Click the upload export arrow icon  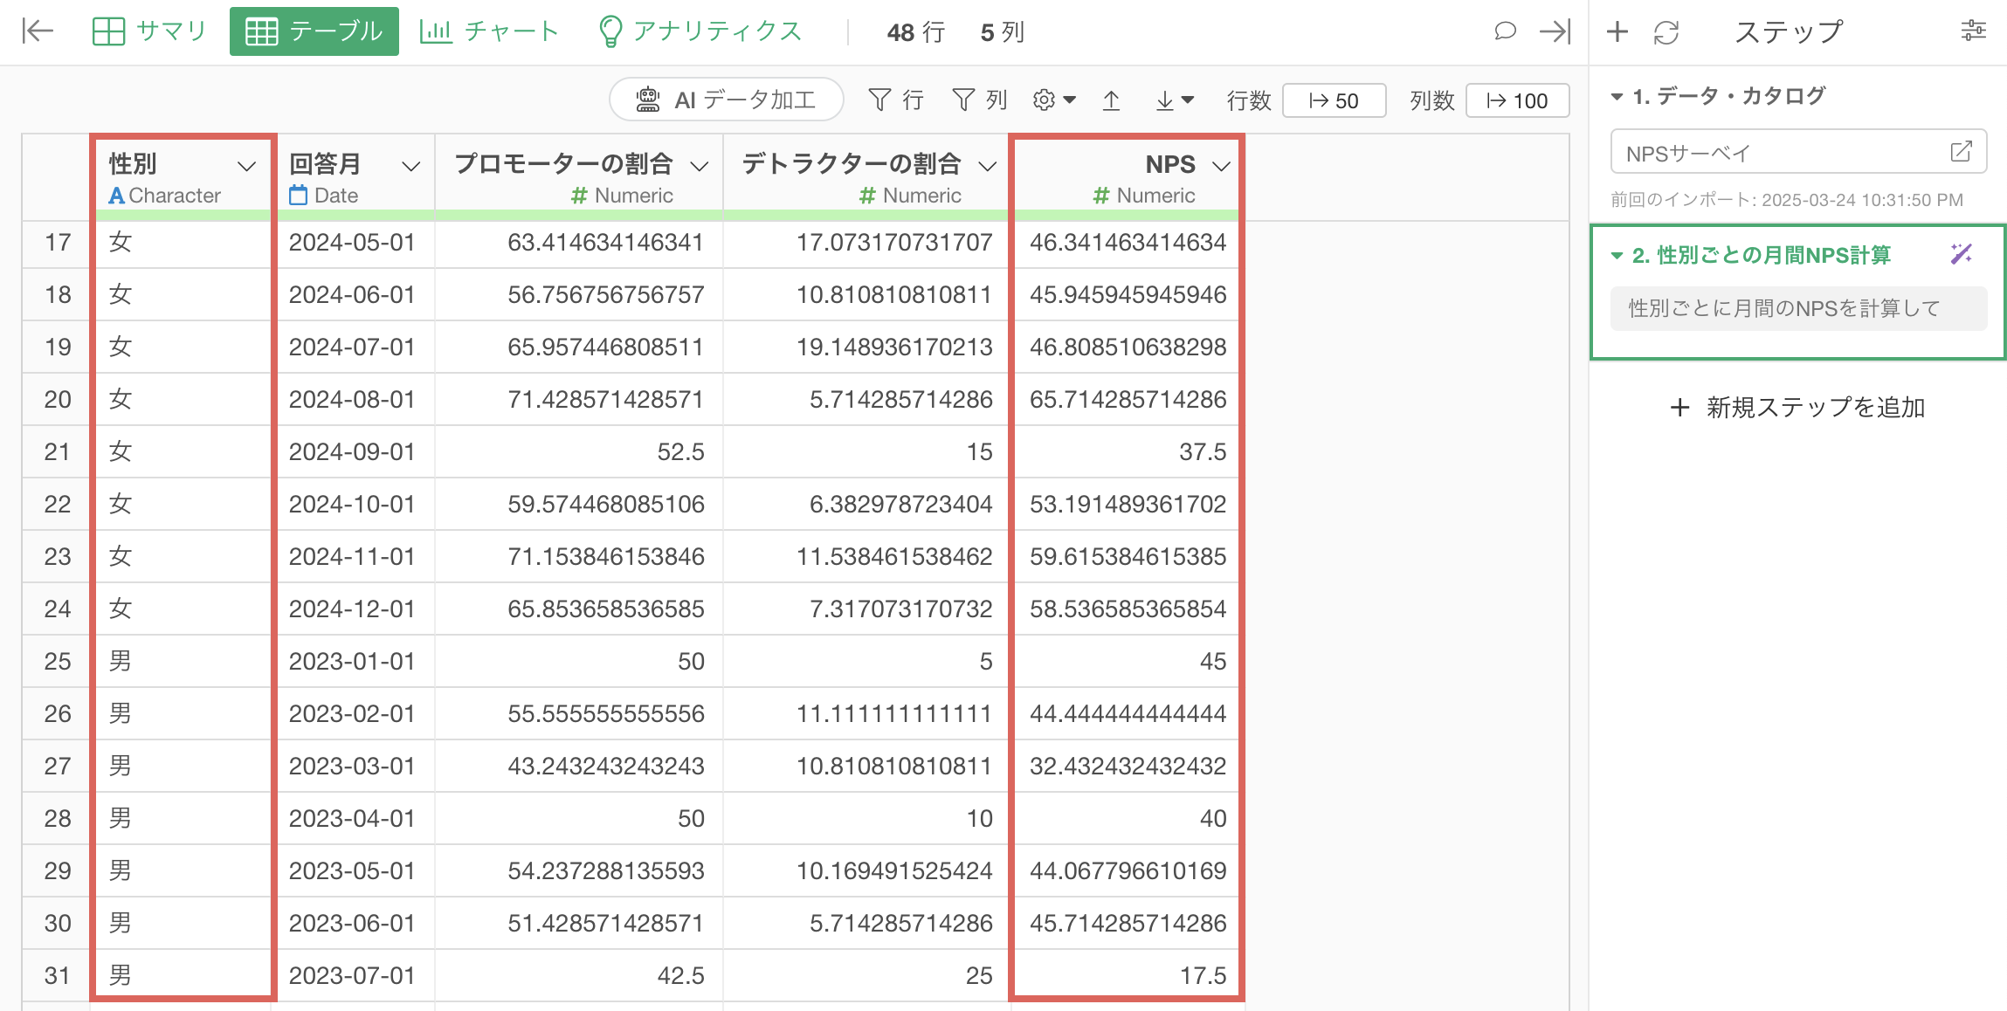[1111, 100]
